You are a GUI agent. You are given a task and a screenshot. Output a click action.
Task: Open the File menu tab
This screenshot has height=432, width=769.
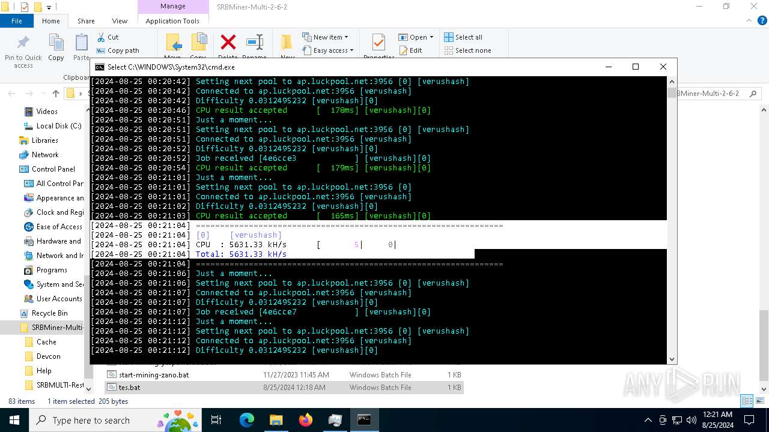(17, 20)
